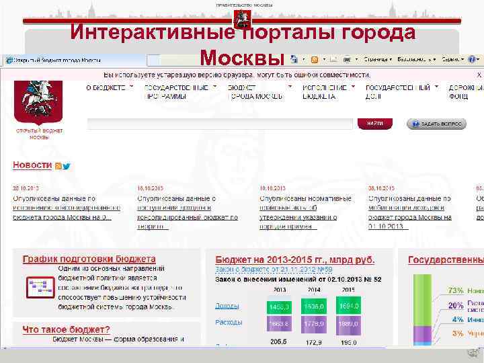The width and height of the screenshot is (484, 363).
Task: Open the Безопасность browser dropdown
Action: 416,59
